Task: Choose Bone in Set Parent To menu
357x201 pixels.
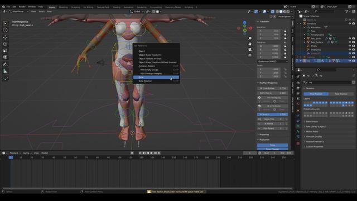Action: click(x=156, y=77)
